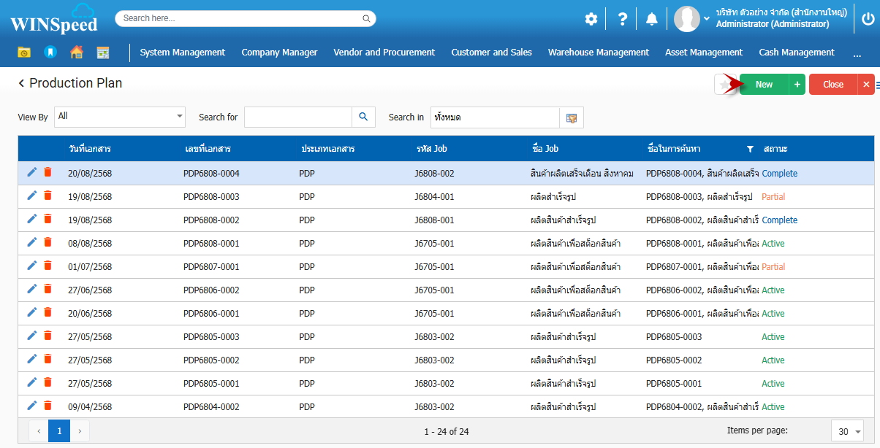Toggle the favorite star button
This screenshot has height=448, width=880.
tap(724, 85)
